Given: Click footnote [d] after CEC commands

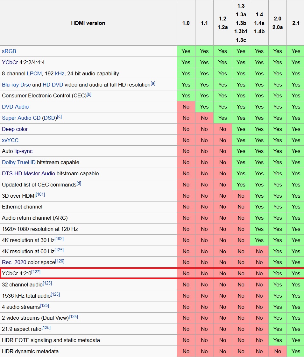Looking at the screenshot, I should pos(79,183).
